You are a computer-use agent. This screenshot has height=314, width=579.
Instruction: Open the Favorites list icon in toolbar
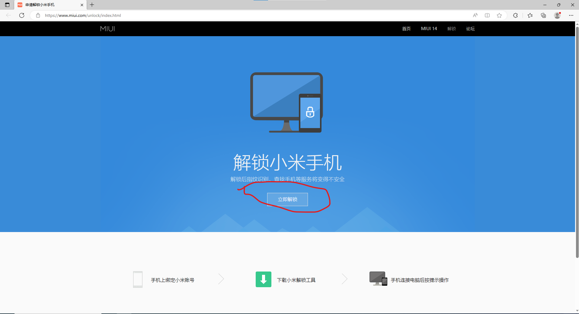[530, 15]
